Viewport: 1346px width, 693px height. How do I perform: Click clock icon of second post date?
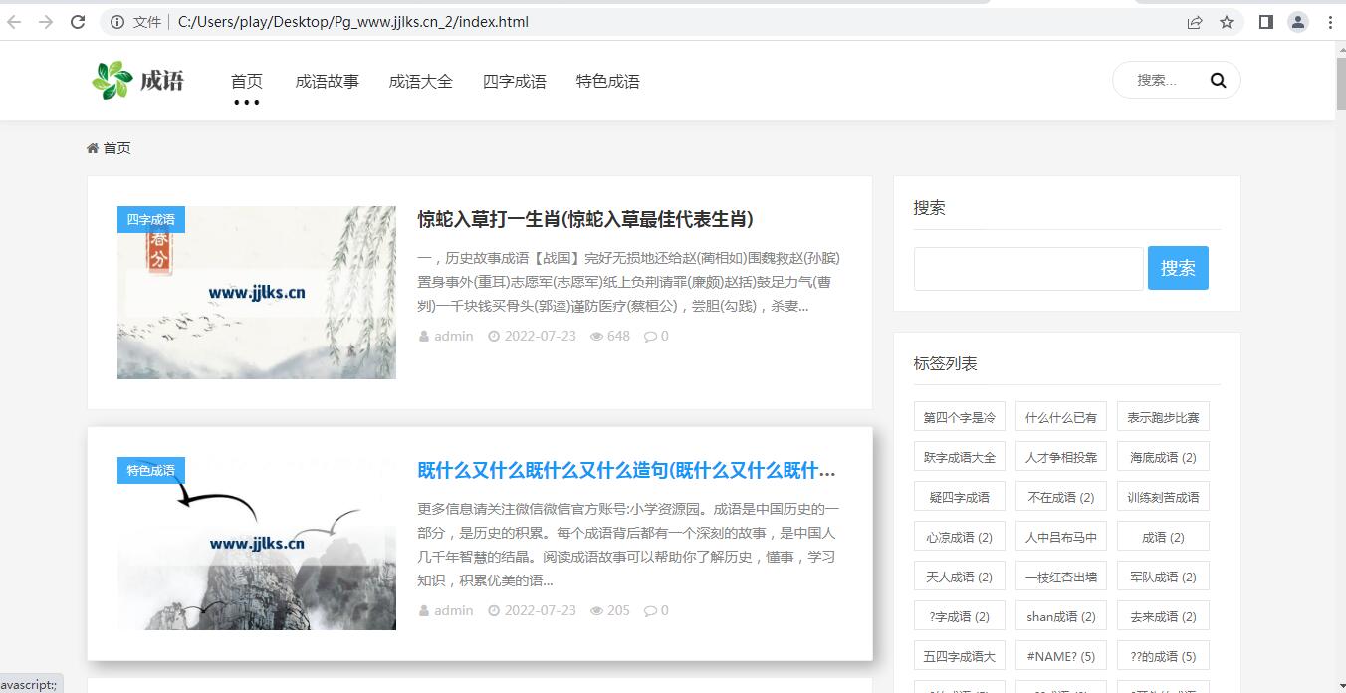(x=494, y=611)
